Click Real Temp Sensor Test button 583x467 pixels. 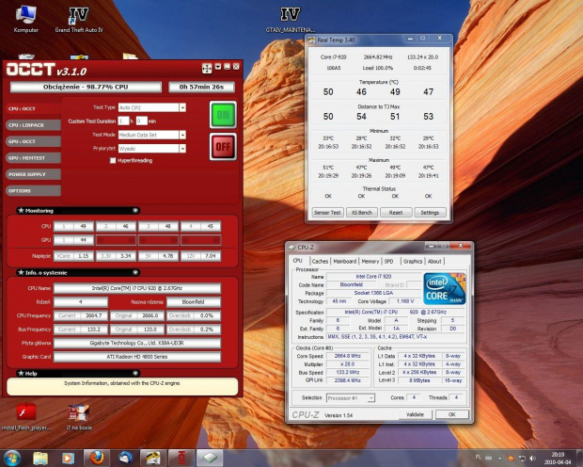[x=327, y=213]
